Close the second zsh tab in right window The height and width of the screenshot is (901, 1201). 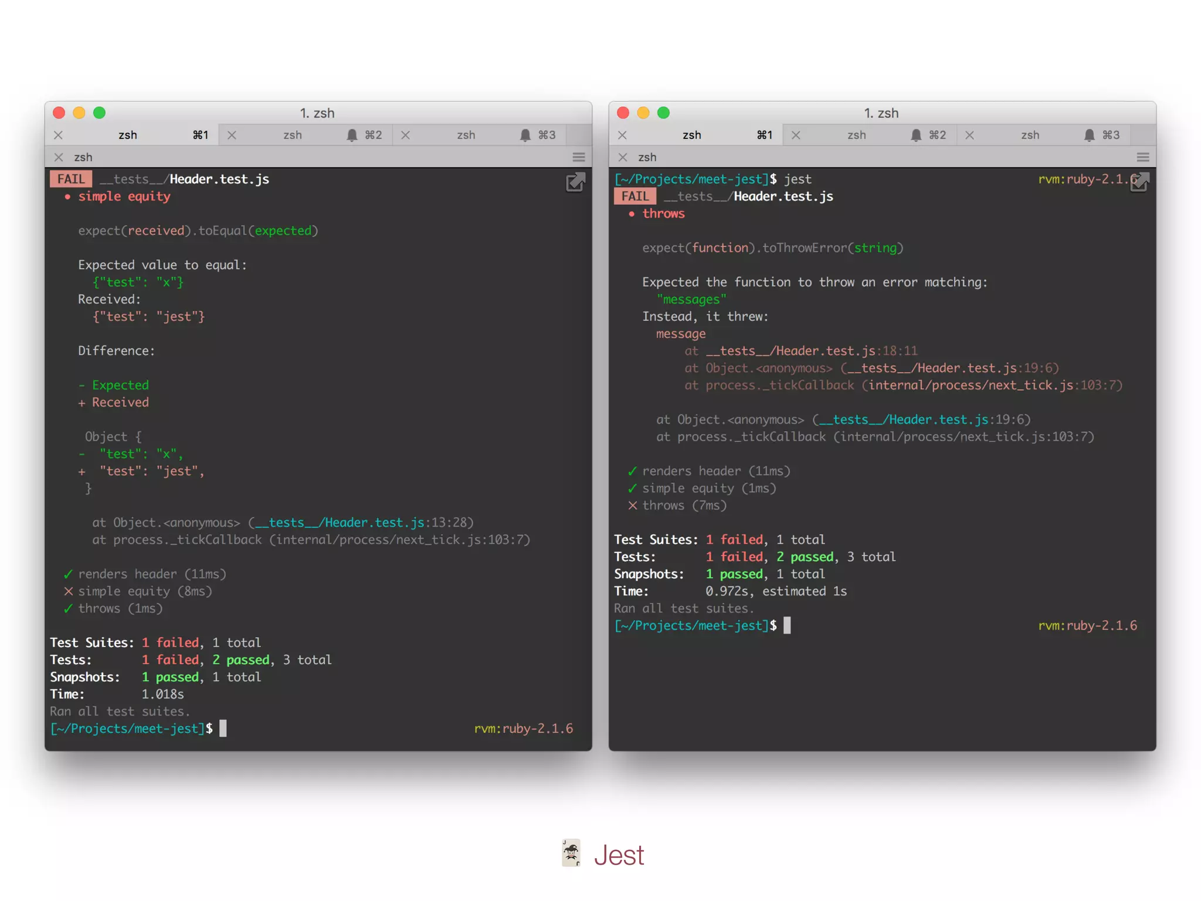(796, 136)
